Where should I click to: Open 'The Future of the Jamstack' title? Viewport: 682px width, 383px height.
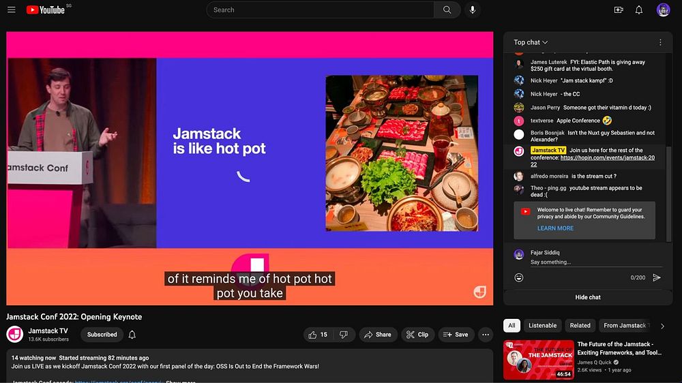click(x=619, y=348)
